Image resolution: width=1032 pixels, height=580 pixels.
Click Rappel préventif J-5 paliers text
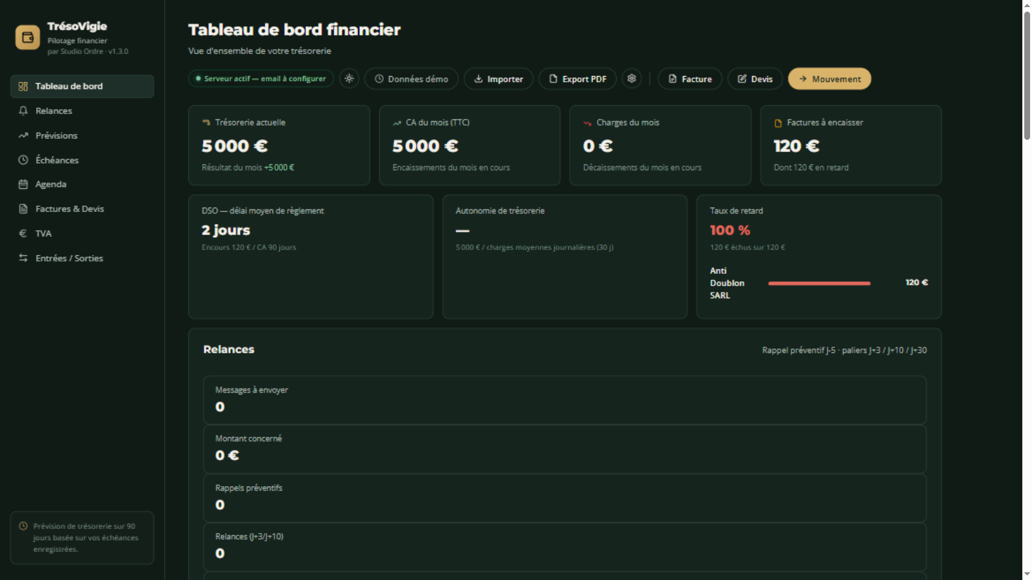[x=844, y=350]
